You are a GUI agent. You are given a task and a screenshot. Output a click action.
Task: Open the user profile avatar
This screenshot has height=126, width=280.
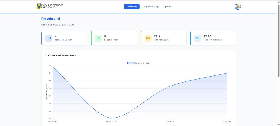pos(238,7)
